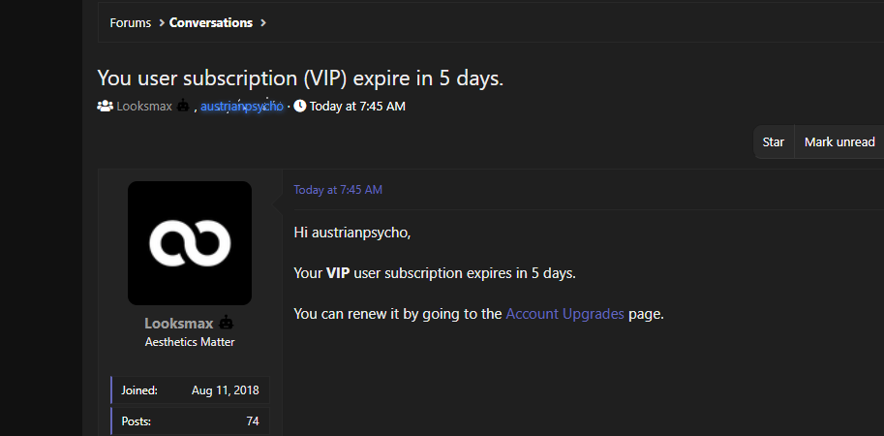Click the Posts count of 74
884x436 pixels.
(252, 421)
